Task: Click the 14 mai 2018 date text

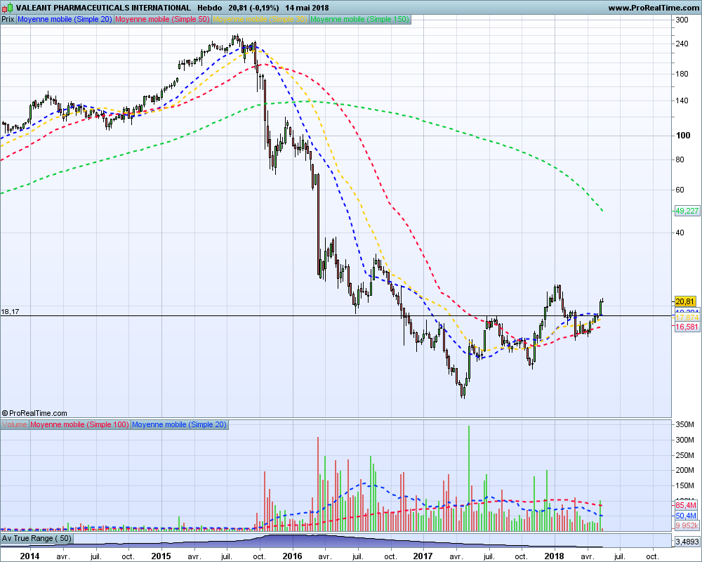Action: [307, 8]
